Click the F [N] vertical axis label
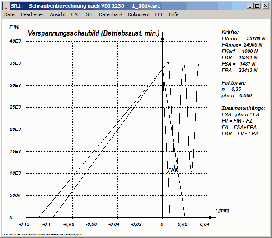This screenshot has width=272, height=238. [14, 27]
